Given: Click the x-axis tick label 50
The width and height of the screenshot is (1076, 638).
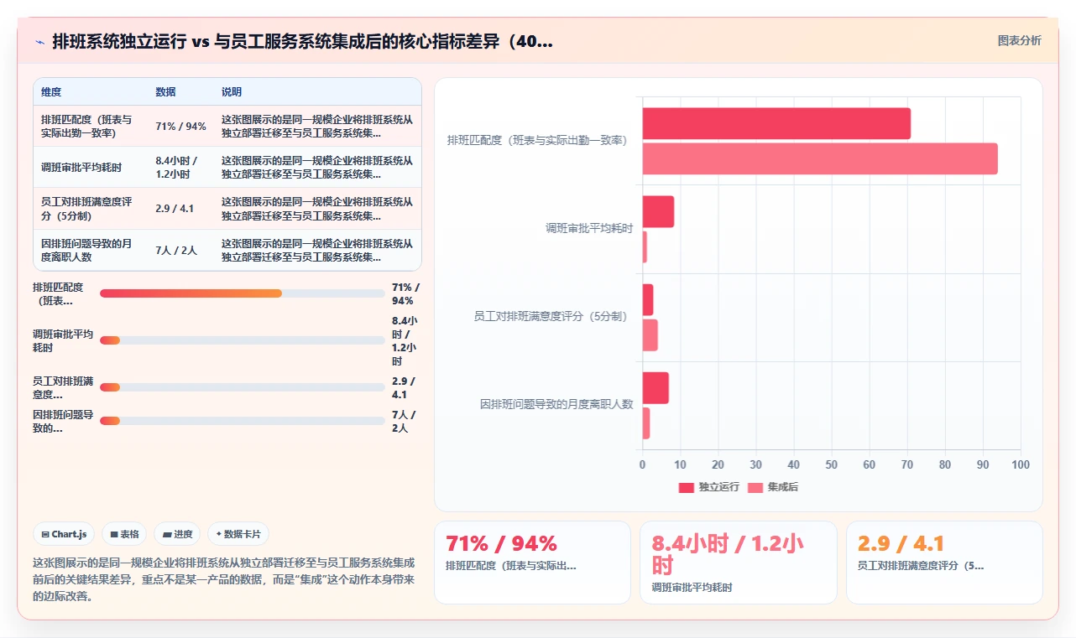Looking at the screenshot, I should (x=832, y=464).
